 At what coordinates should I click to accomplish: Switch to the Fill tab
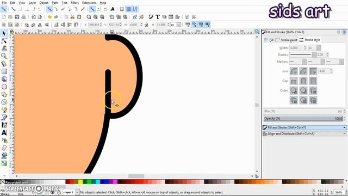click(269, 40)
